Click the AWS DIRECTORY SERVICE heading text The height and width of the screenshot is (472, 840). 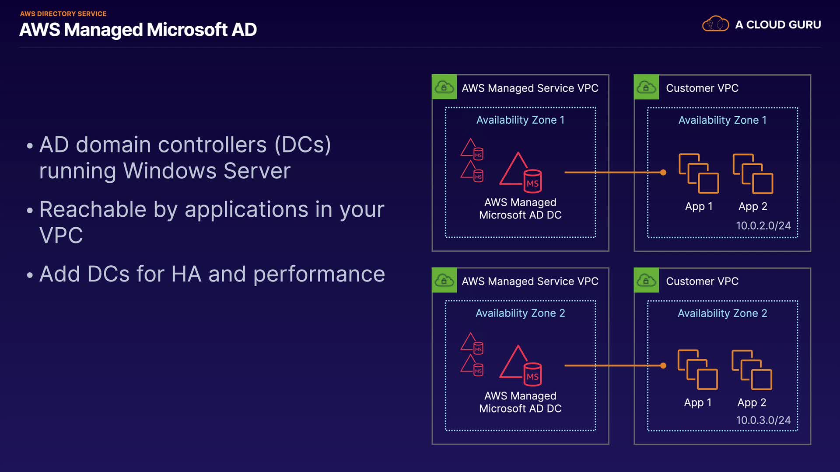click(x=63, y=14)
